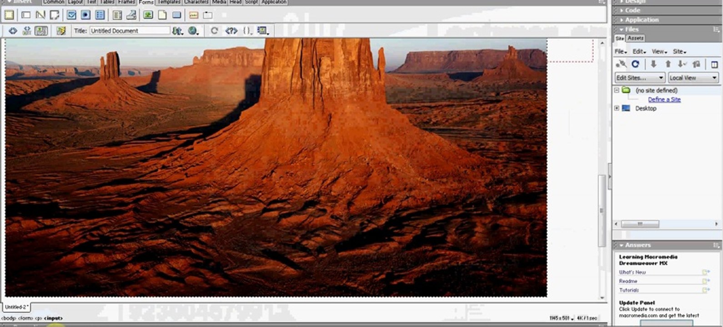Toggle Live Data View icon
This screenshot has height=327, width=723.
click(x=61, y=31)
